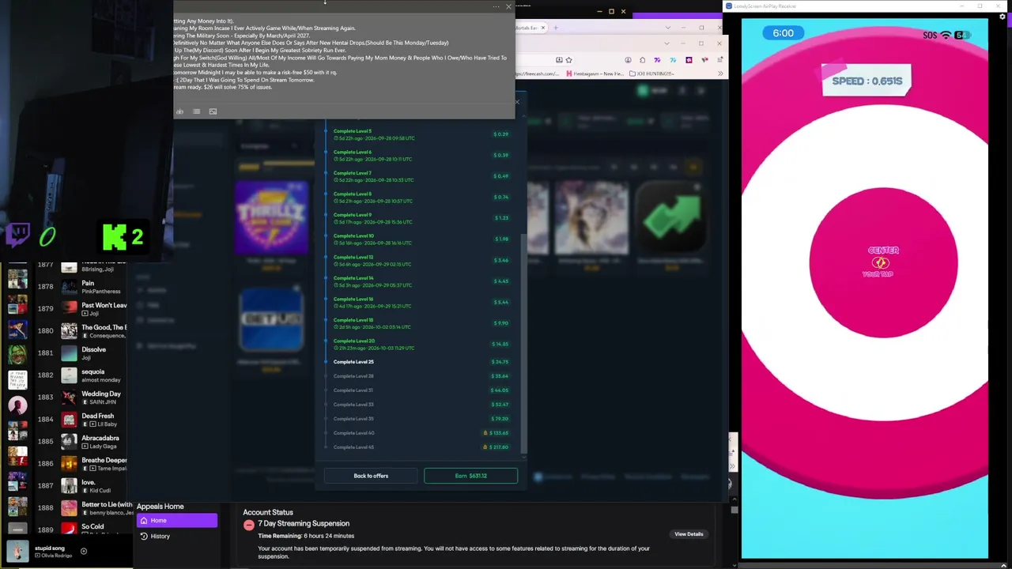Click green Kick logo icon in overlay

click(115, 236)
